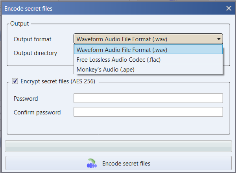Screen dimensions: 236x173
Task: Click the Output directory label
Action: [x=35, y=53]
